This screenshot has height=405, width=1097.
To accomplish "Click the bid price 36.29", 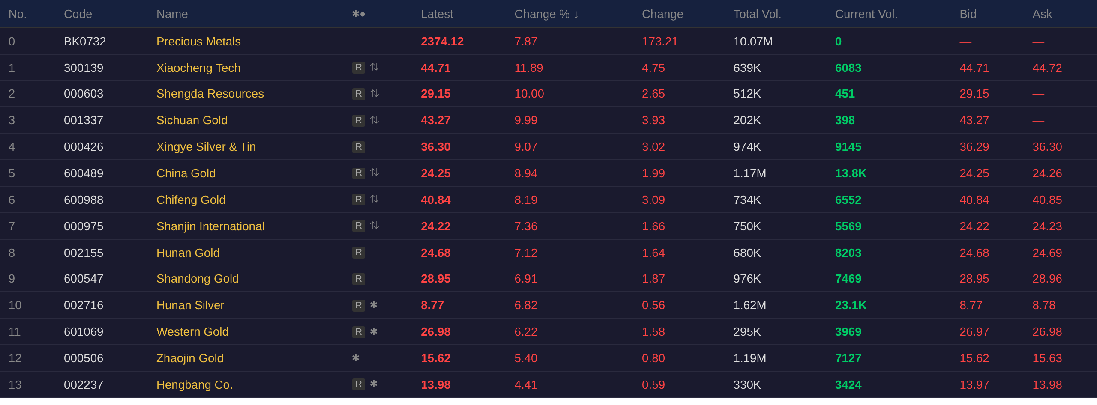I will (x=974, y=147).
